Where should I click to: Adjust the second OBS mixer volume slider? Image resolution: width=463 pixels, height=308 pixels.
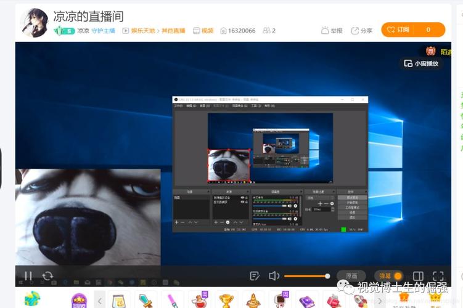pos(269,219)
